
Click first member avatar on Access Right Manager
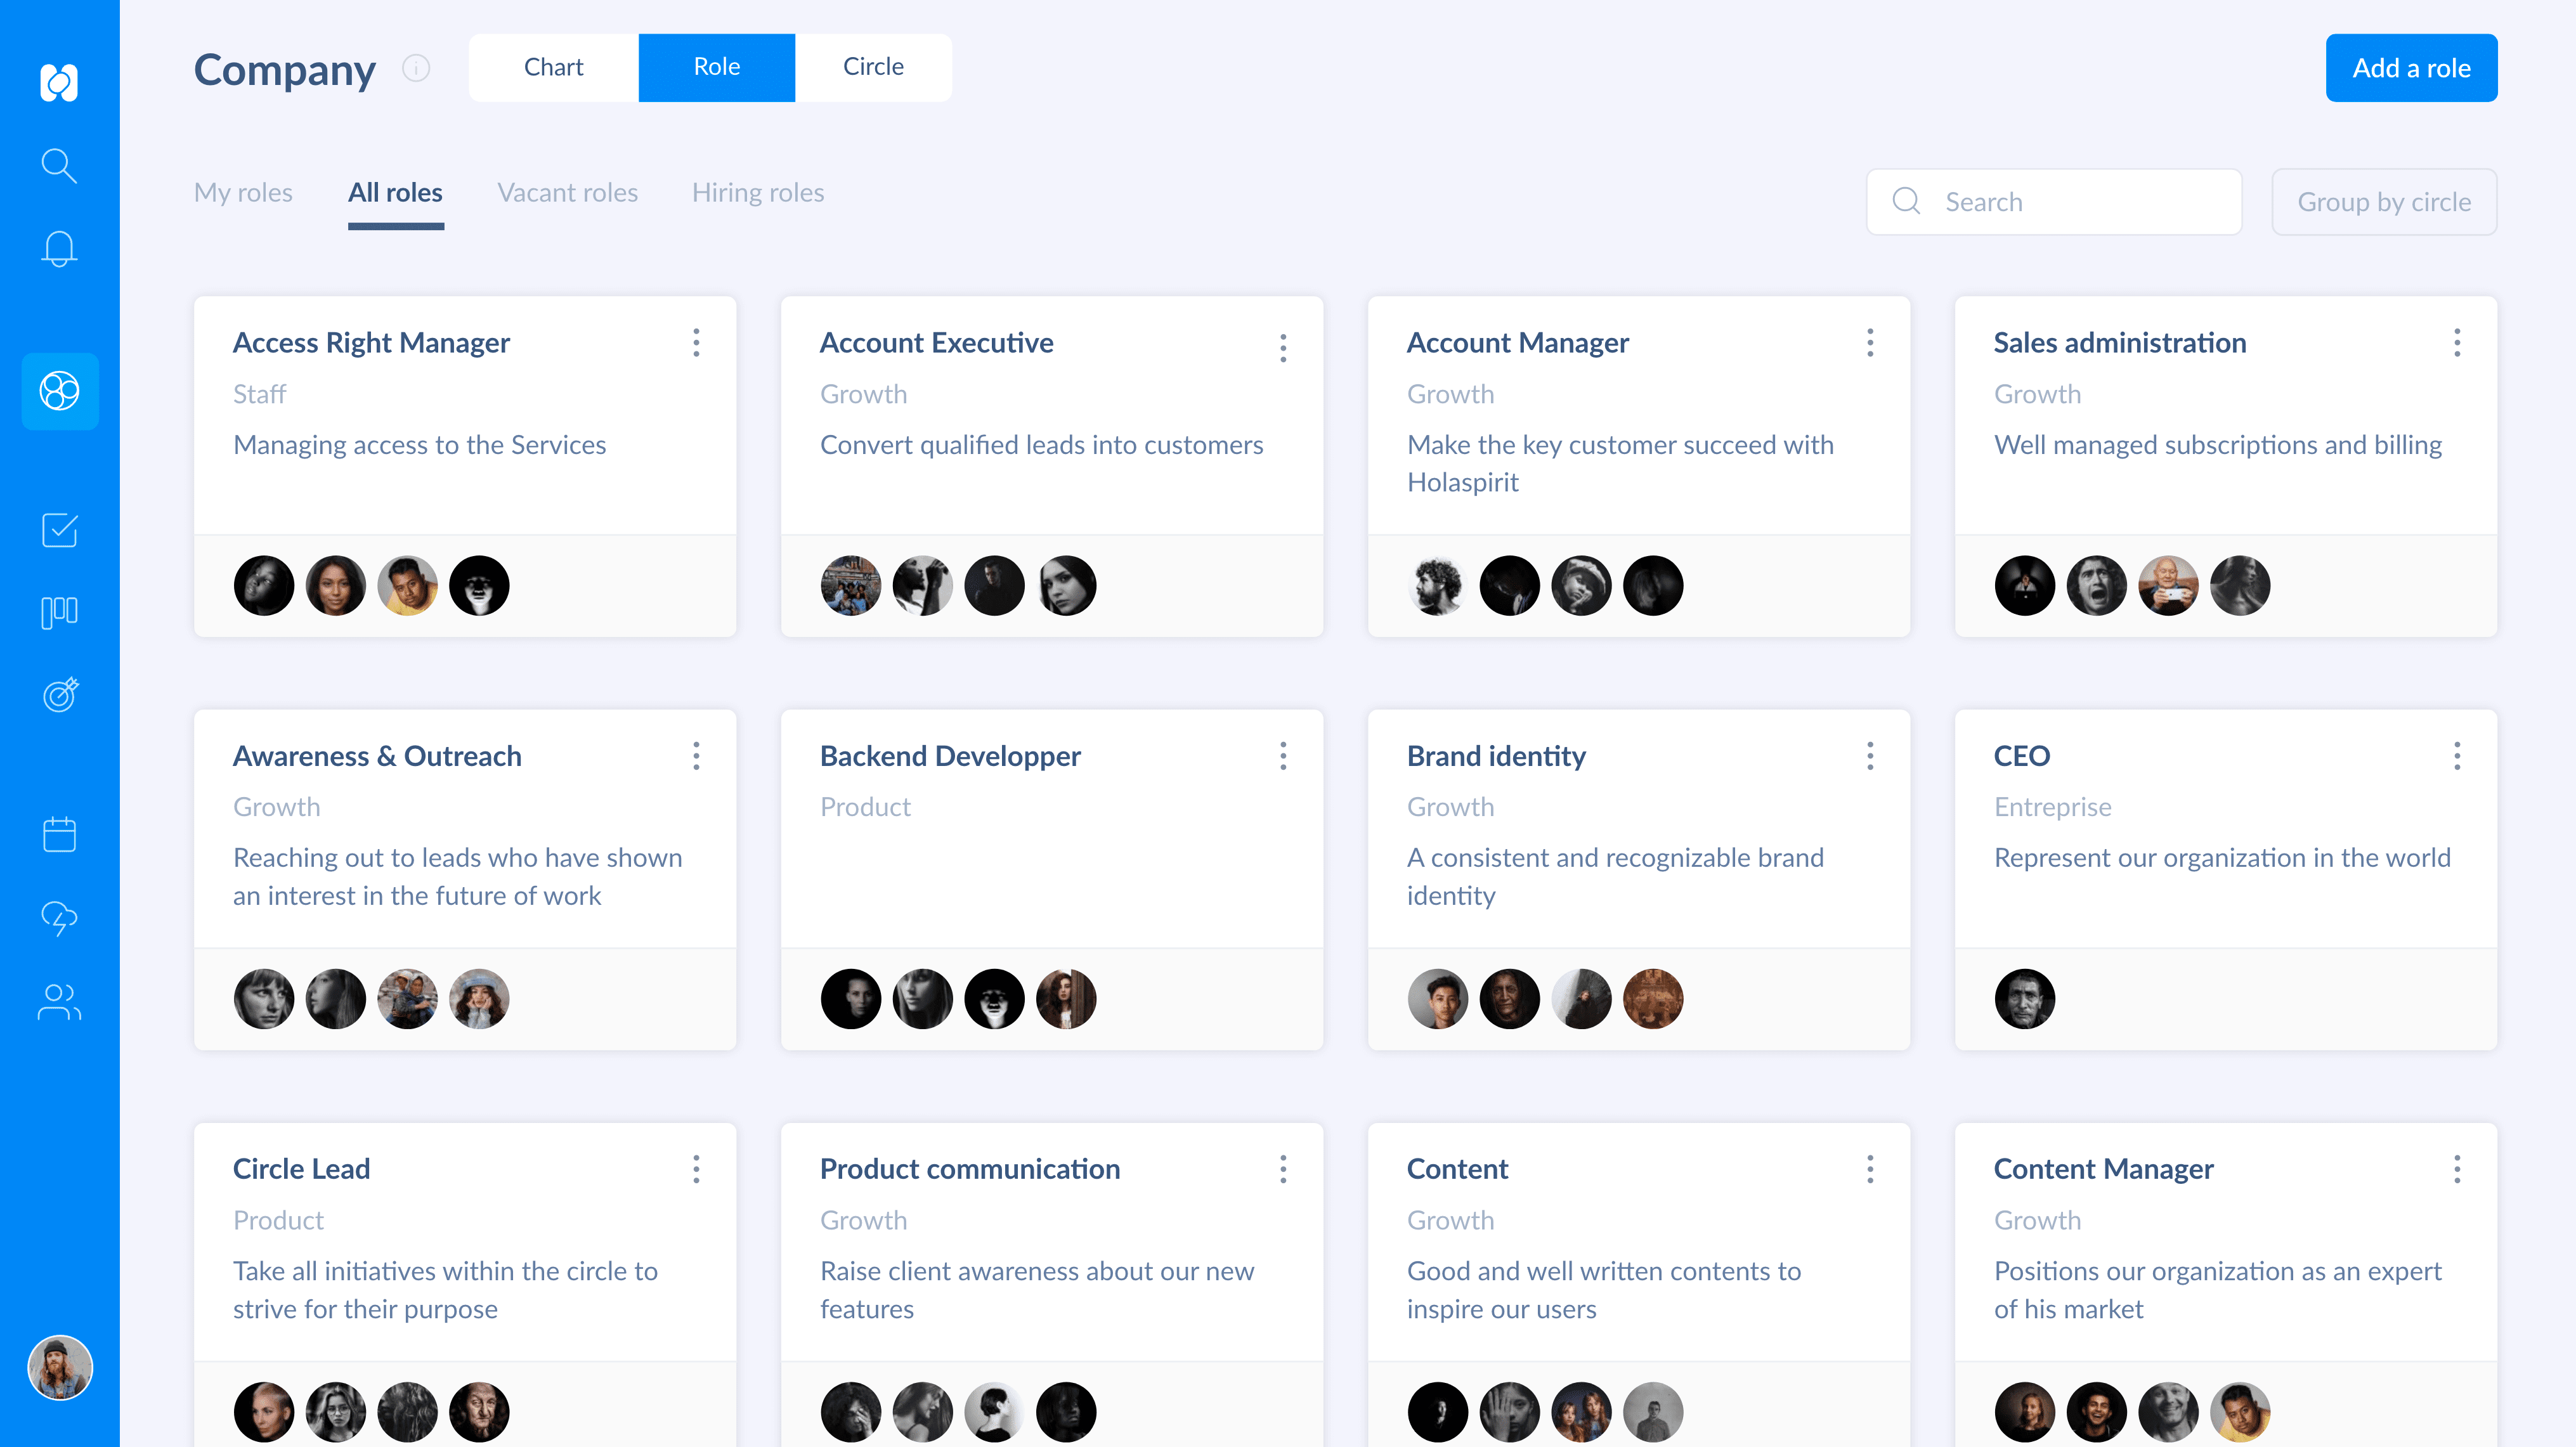click(x=264, y=585)
